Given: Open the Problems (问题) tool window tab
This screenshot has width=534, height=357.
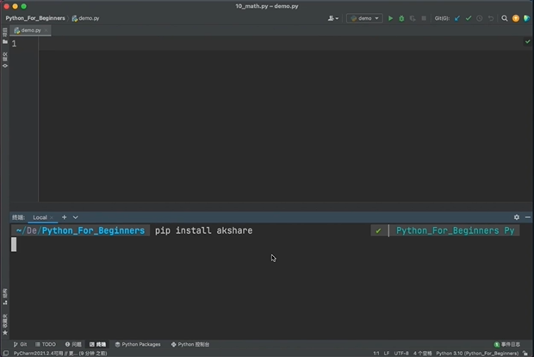Looking at the screenshot, I should point(73,344).
